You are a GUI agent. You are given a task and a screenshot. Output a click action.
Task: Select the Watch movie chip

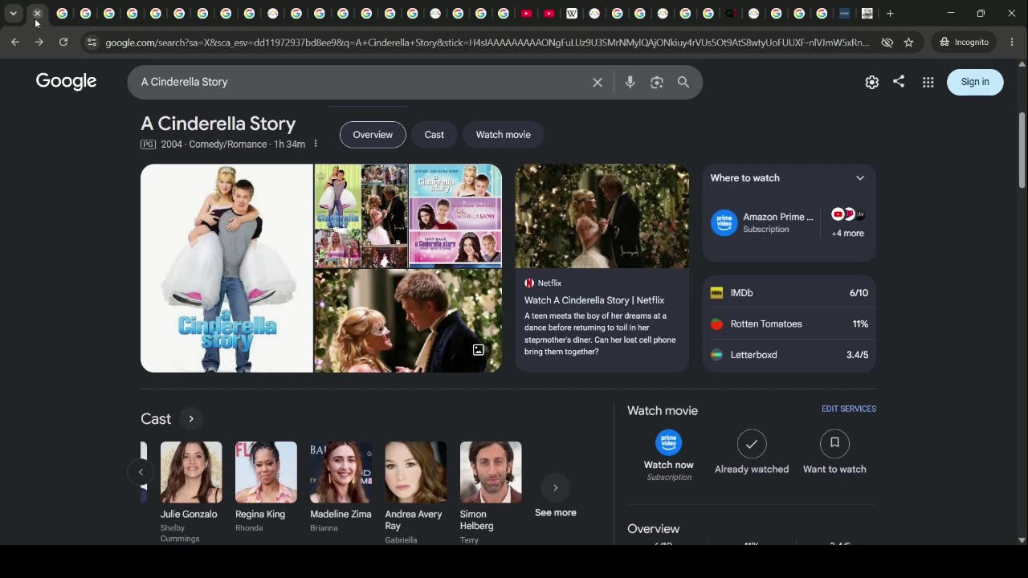pyautogui.click(x=504, y=135)
